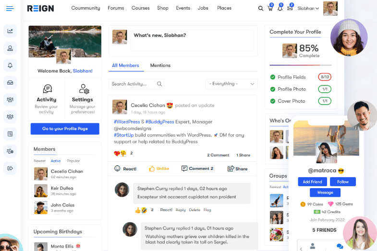The image size is (377, 251).
Task: Click the heart reaction emojis on post
Action: click(120, 153)
